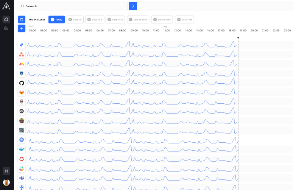The image size is (293, 190).
Task: Select the CircleCI integration icon
Action: click(x=22, y=111)
